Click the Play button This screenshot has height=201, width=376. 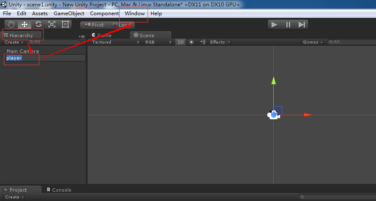(x=274, y=25)
